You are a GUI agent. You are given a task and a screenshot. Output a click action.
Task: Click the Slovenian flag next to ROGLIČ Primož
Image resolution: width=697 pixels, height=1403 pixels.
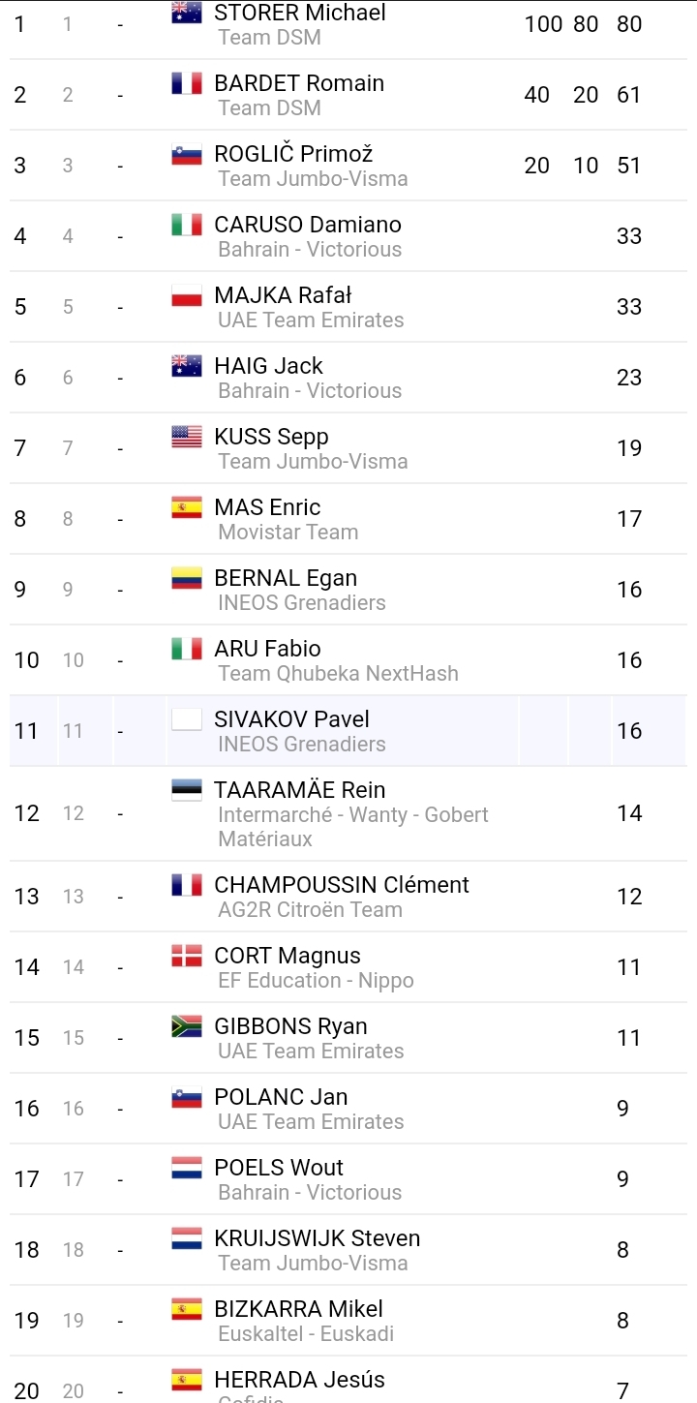tap(187, 154)
